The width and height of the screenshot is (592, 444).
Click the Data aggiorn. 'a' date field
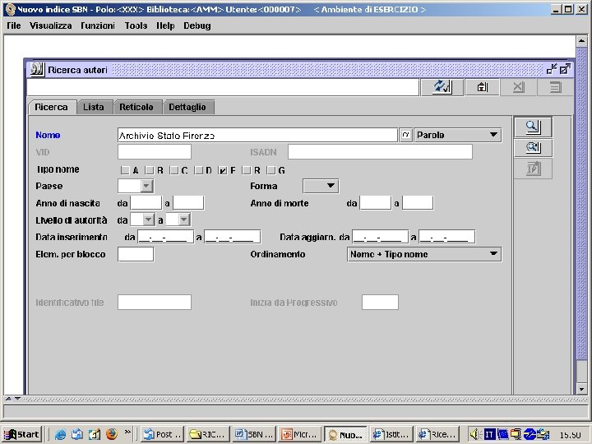pyautogui.click(x=446, y=237)
